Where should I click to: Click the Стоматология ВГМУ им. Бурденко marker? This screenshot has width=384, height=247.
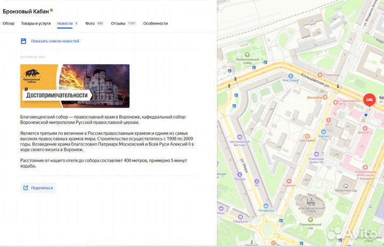[x=365, y=167]
